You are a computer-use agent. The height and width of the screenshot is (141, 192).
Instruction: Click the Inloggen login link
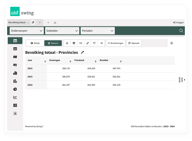click(178, 22)
